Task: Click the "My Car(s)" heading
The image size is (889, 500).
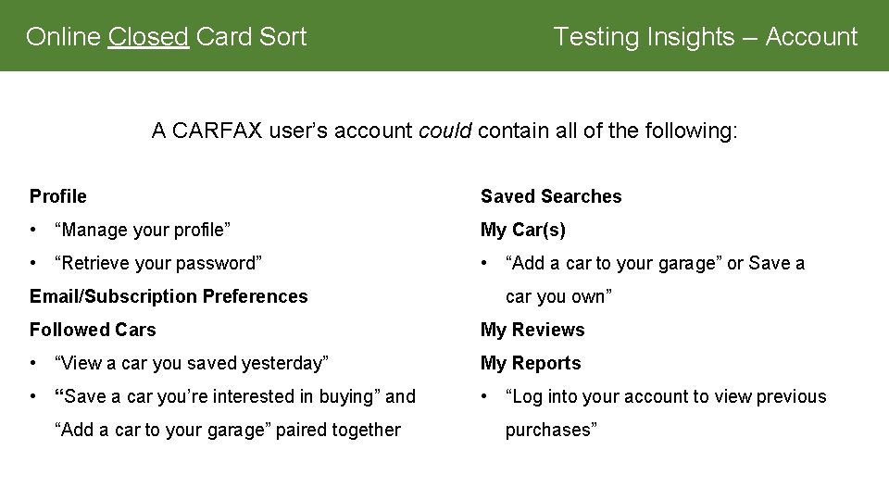Action: point(522,230)
